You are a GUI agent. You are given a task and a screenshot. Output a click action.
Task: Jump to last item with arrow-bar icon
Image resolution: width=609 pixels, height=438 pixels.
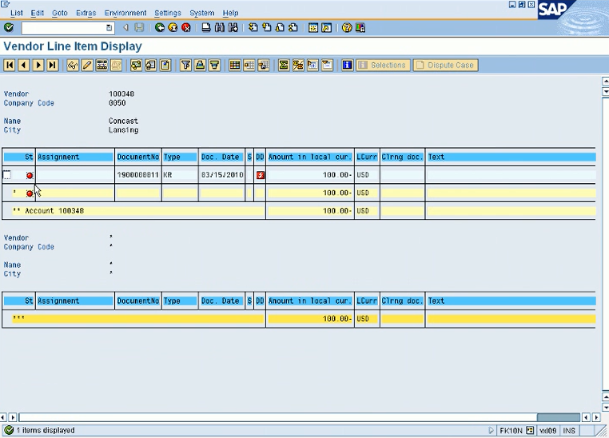coord(53,65)
